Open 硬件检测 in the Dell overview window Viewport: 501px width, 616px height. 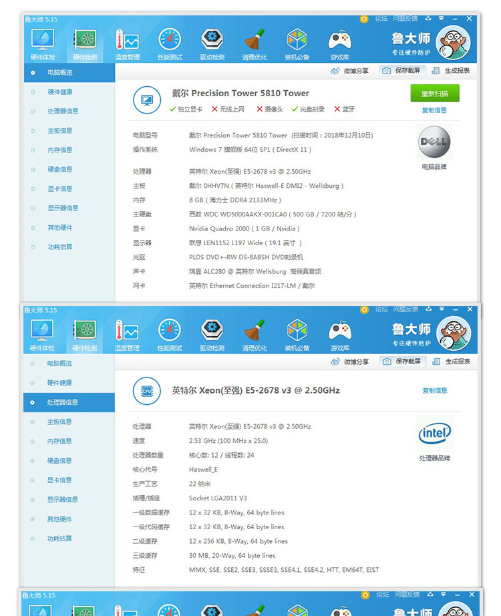(85, 45)
